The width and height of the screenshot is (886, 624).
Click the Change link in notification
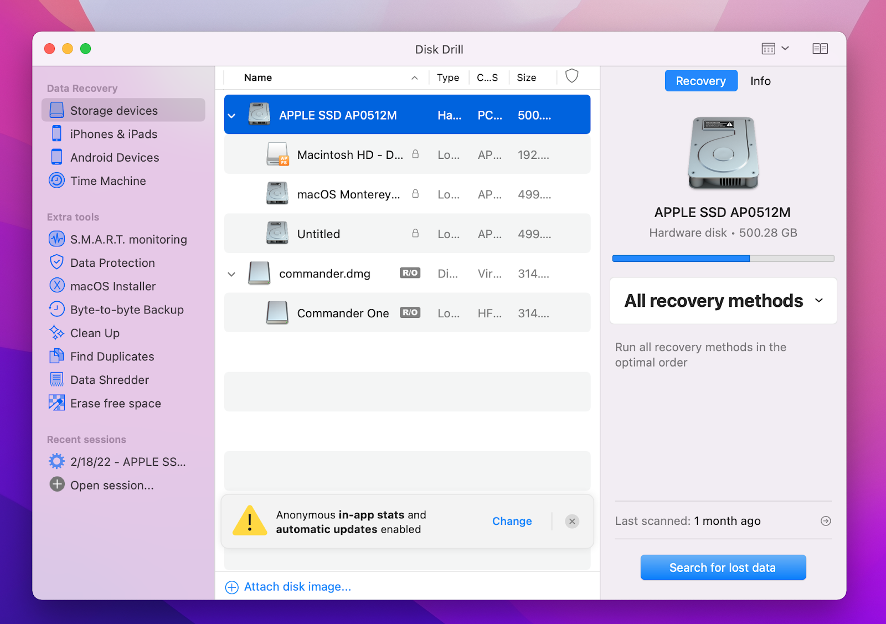tap(512, 521)
